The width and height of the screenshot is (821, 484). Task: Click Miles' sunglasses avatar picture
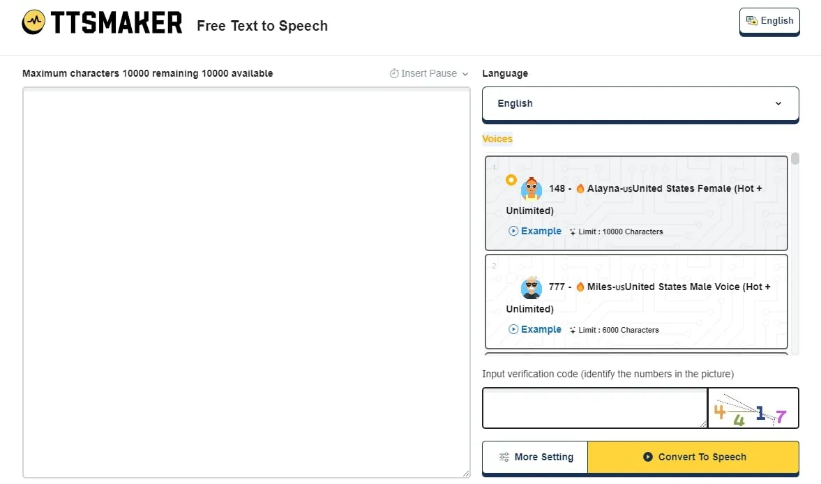[531, 287]
